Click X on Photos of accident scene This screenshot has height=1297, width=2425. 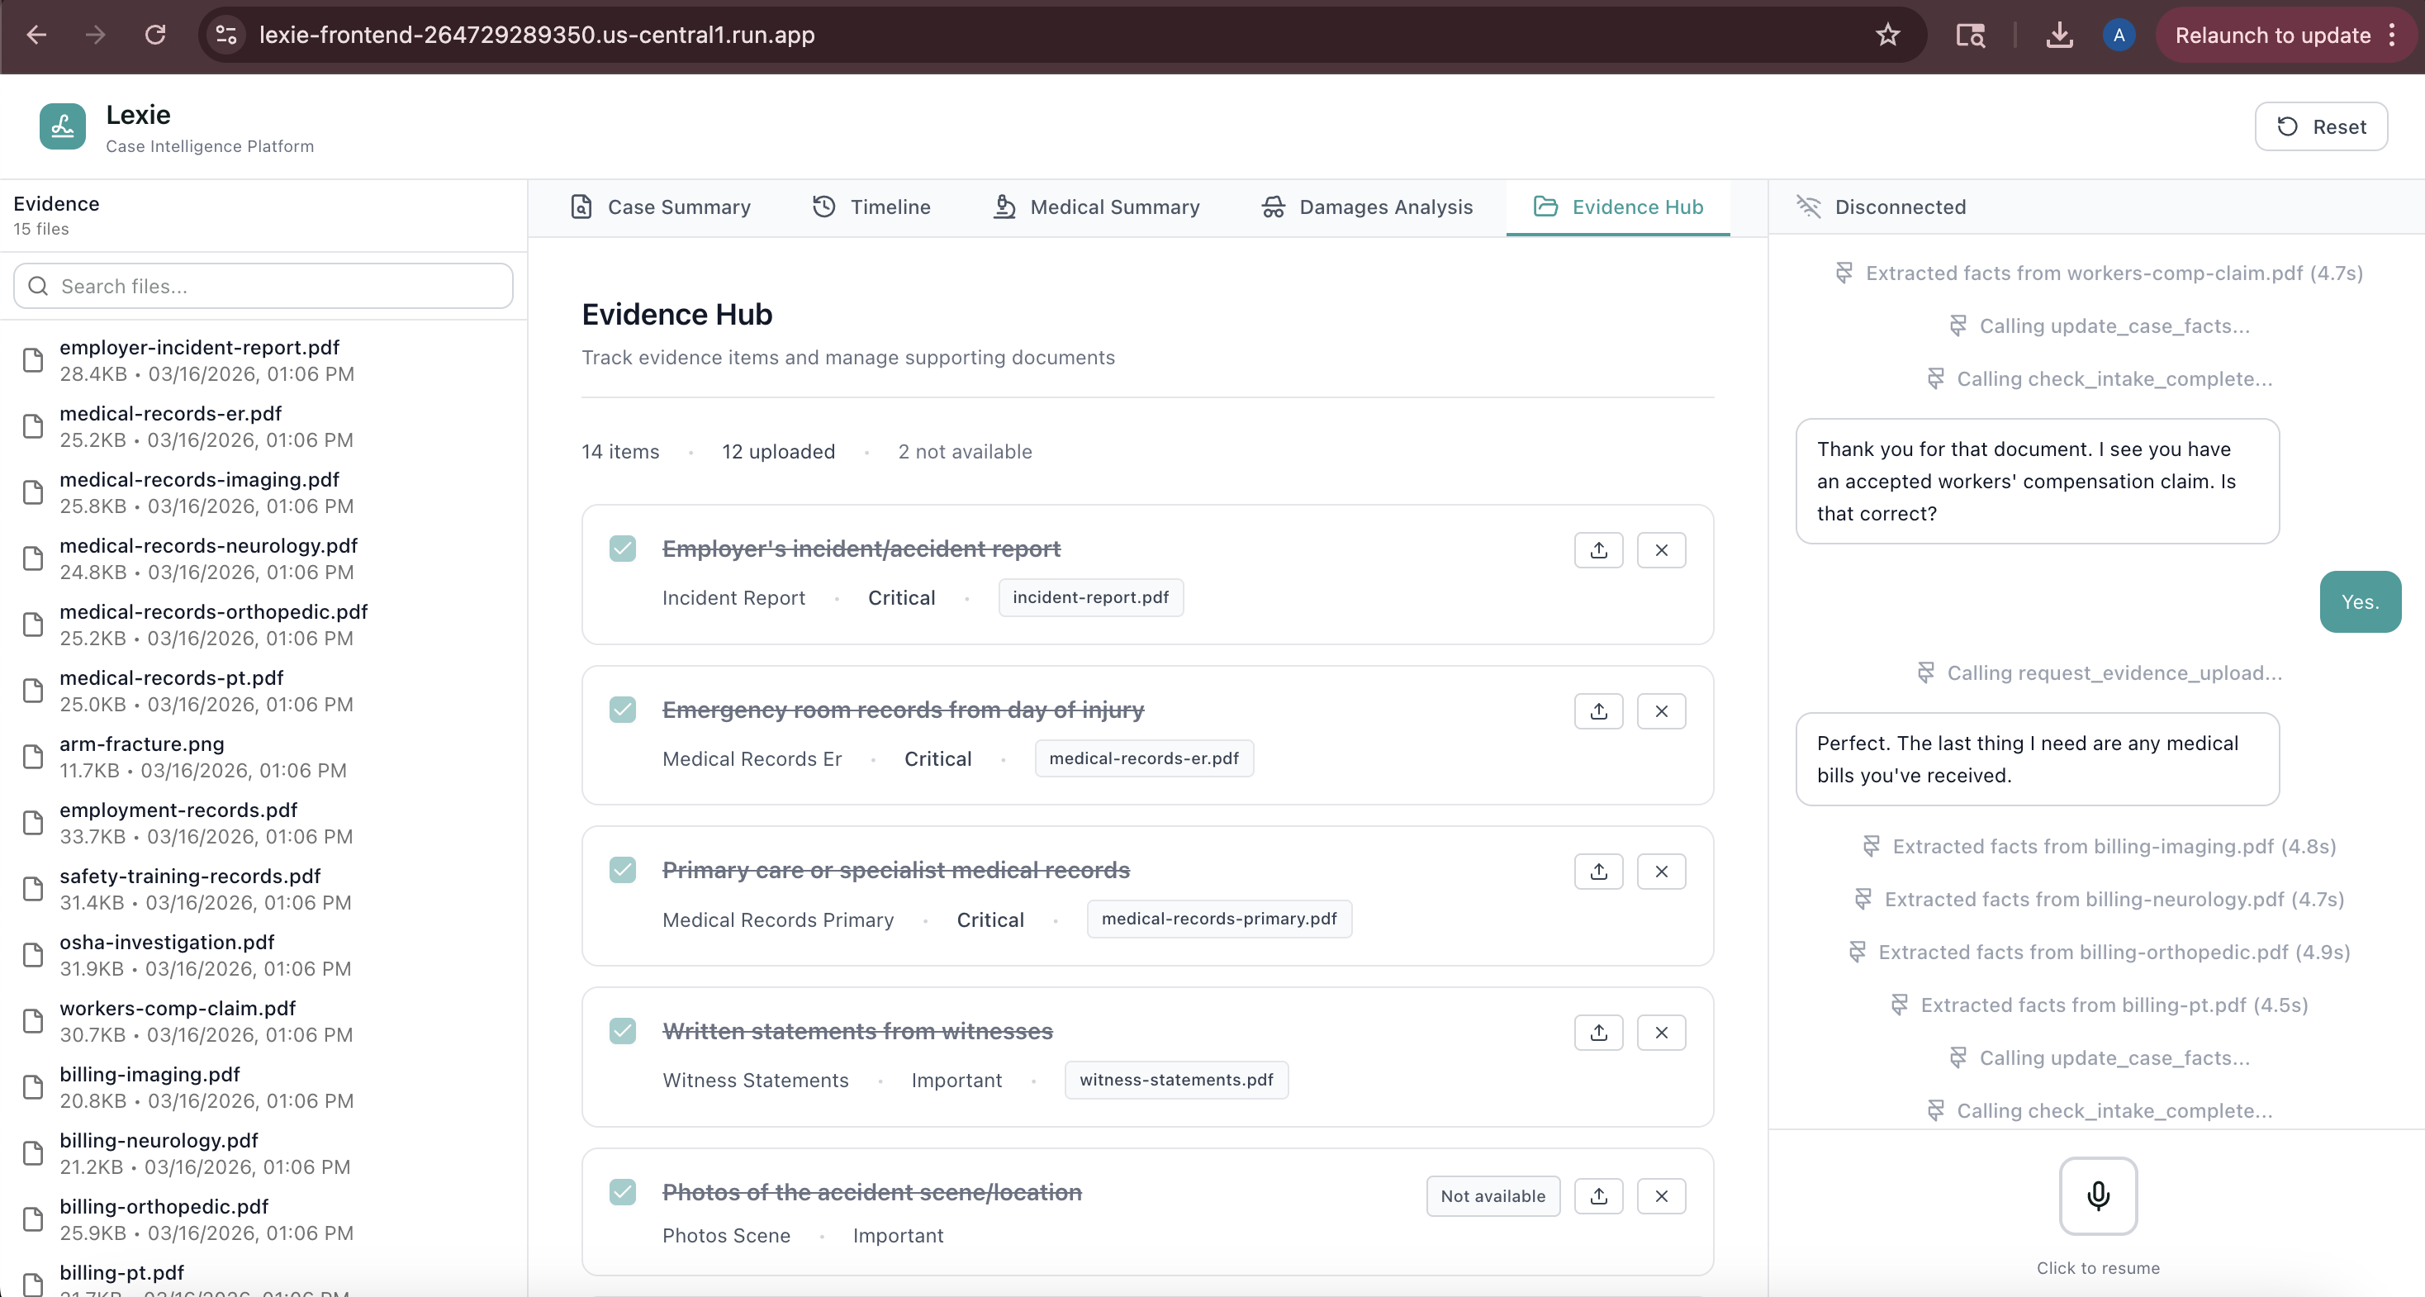pos(1661,1196)
